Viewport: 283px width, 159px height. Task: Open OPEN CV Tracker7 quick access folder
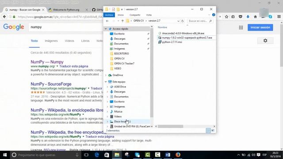tap(124, 64)
